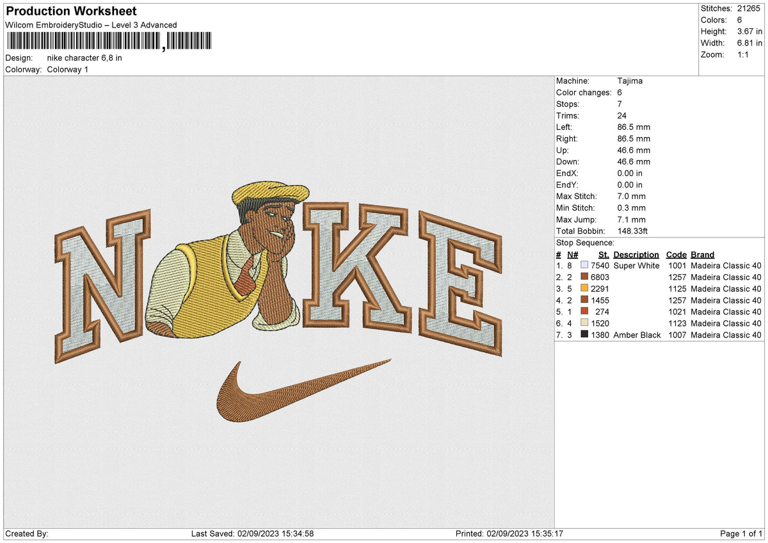Click the Max Stitch value 7.0 mm
Image resolution: width=768 pixels, height=543 pixels.
coord(632,196)
